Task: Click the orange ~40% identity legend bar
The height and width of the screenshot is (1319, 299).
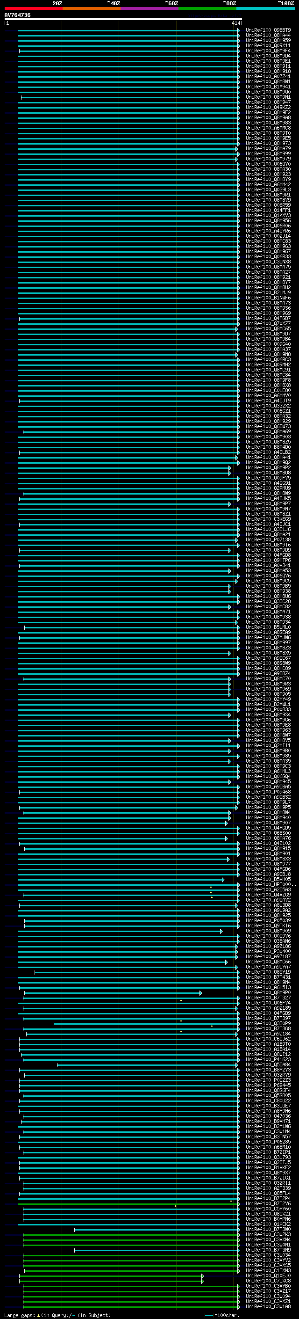Action: point(92,8)
